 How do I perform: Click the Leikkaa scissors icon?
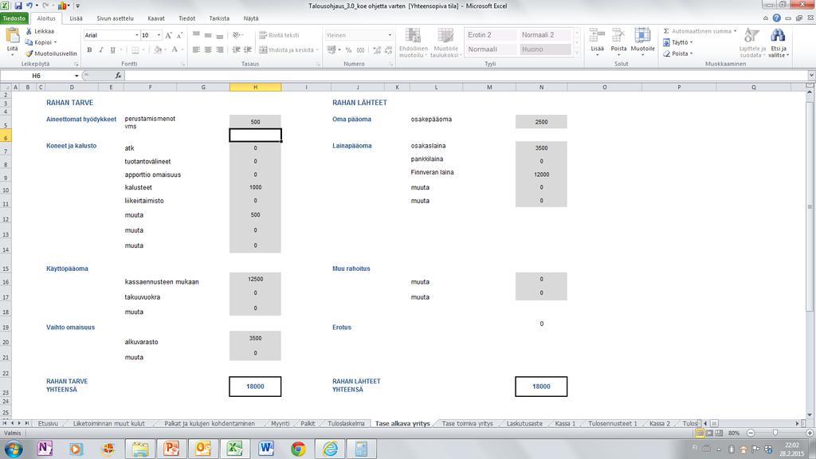coord(29,31)
